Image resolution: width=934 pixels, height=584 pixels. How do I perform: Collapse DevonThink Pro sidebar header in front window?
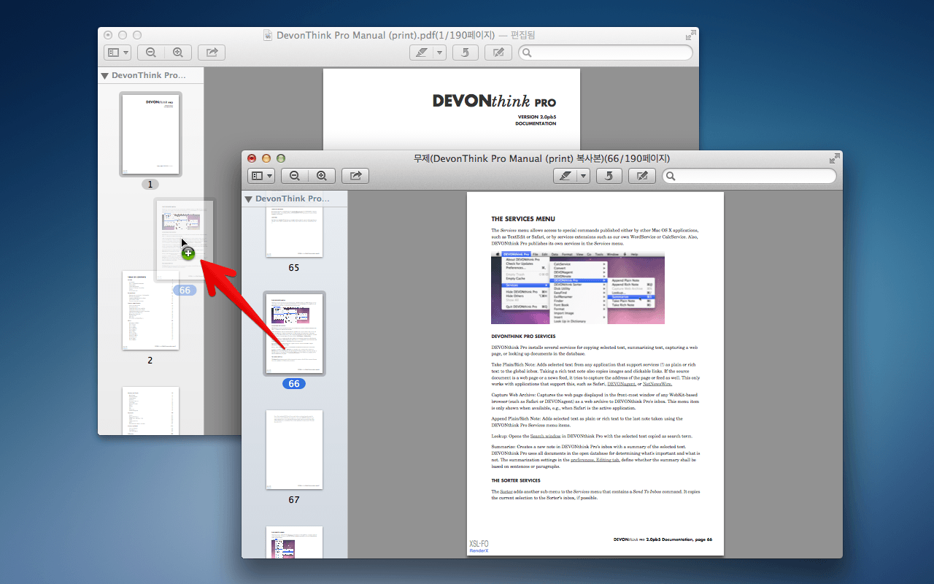tap(249, 199)
